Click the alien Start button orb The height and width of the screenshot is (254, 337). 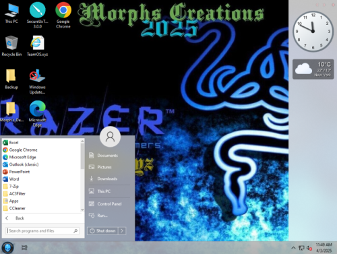coord(8,247)
